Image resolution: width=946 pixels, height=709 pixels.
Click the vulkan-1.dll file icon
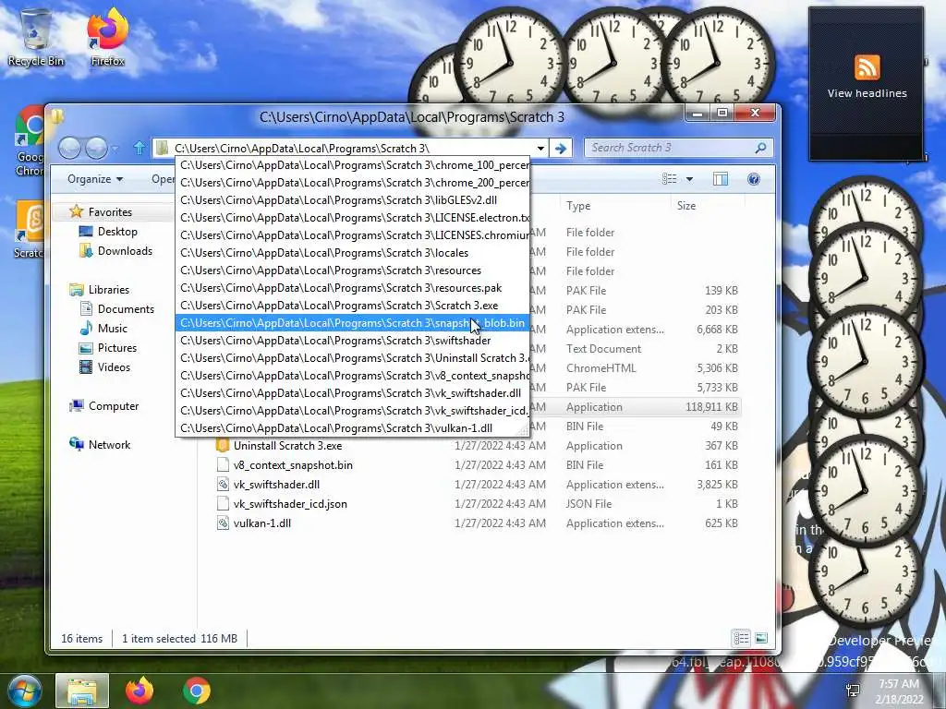[223, 523]
